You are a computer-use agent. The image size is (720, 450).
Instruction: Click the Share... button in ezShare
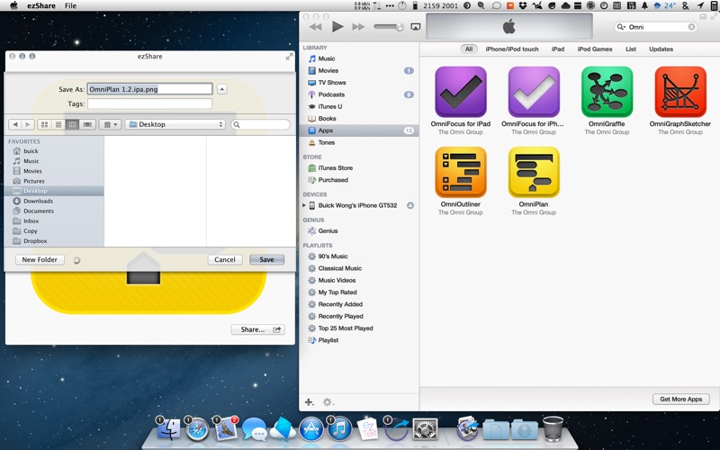258,329
